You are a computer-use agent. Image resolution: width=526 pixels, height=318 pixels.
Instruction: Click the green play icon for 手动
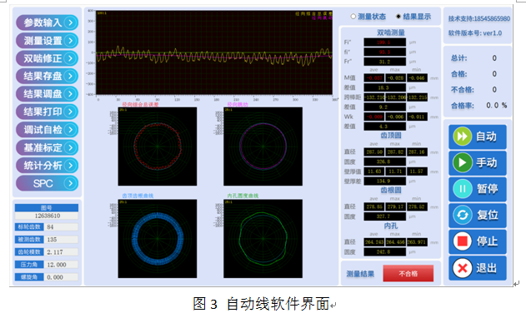pyautogui.click(x=463, y=162)
